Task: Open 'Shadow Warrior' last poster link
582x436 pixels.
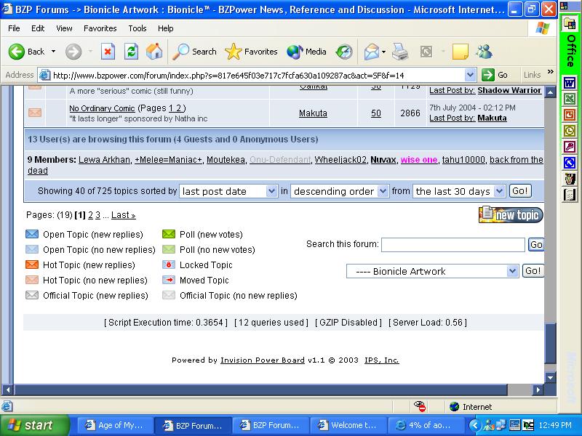Action: tap(509, 90)
